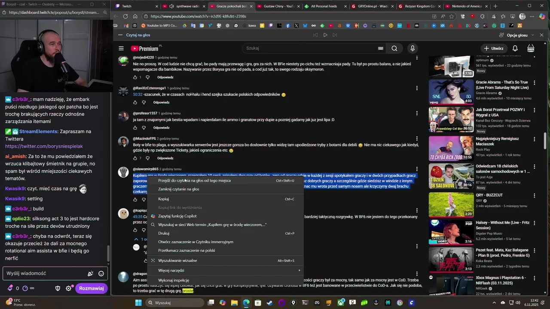Add this page to favorites star
550x309 pixels.
(452, 16)
